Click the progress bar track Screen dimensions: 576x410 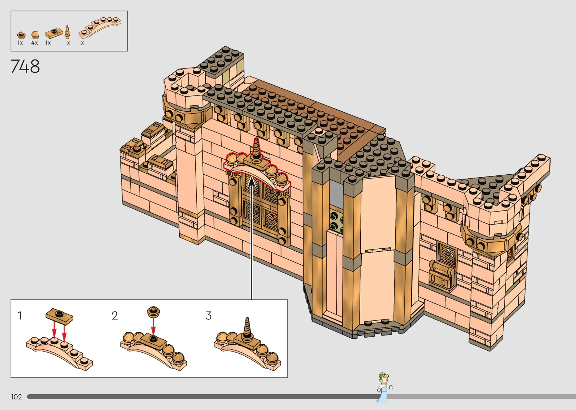pos(301,397)
